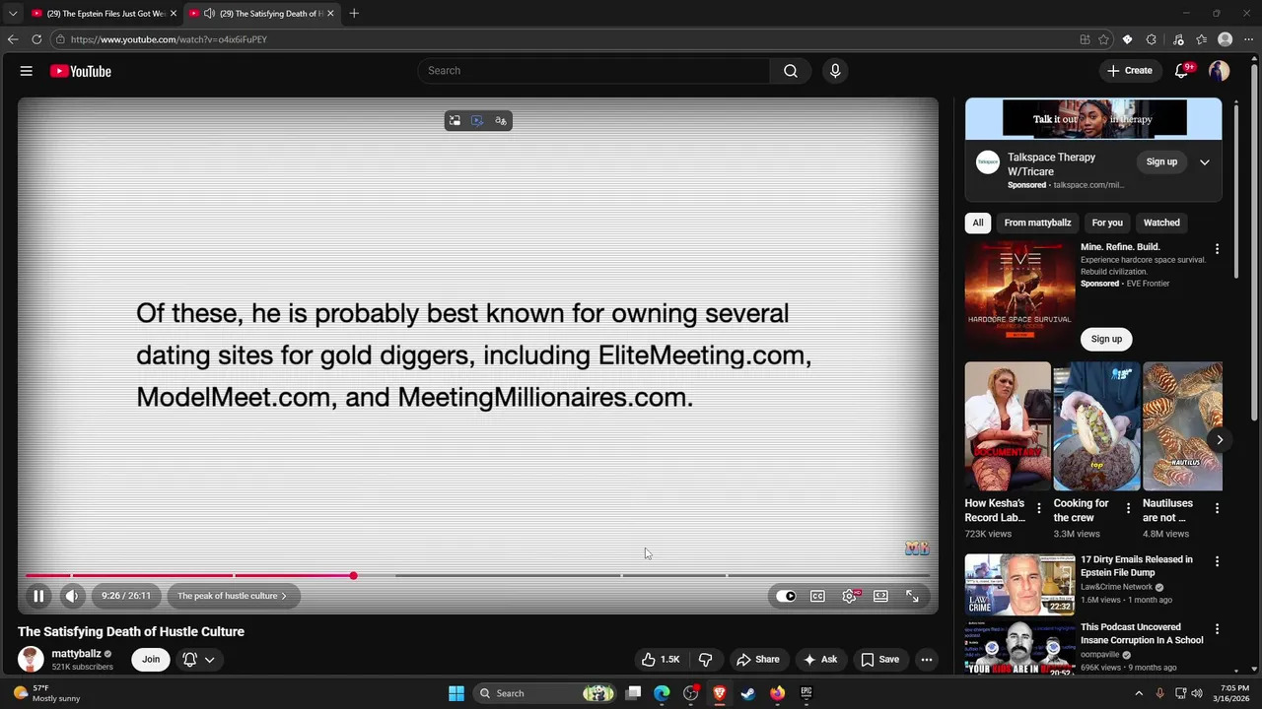Viewport: 1262px width, 709px height.
Task: Join the mattyballz channel membership
Action: [151, 660]
